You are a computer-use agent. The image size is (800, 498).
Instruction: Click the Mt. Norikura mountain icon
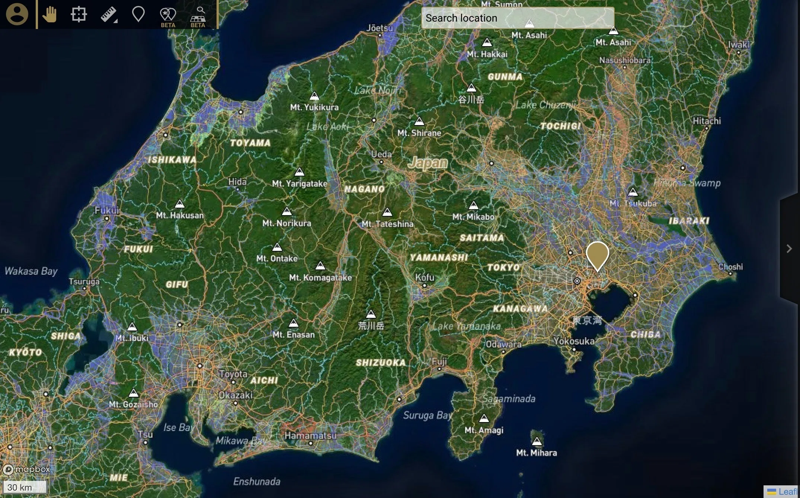[287, 211]
